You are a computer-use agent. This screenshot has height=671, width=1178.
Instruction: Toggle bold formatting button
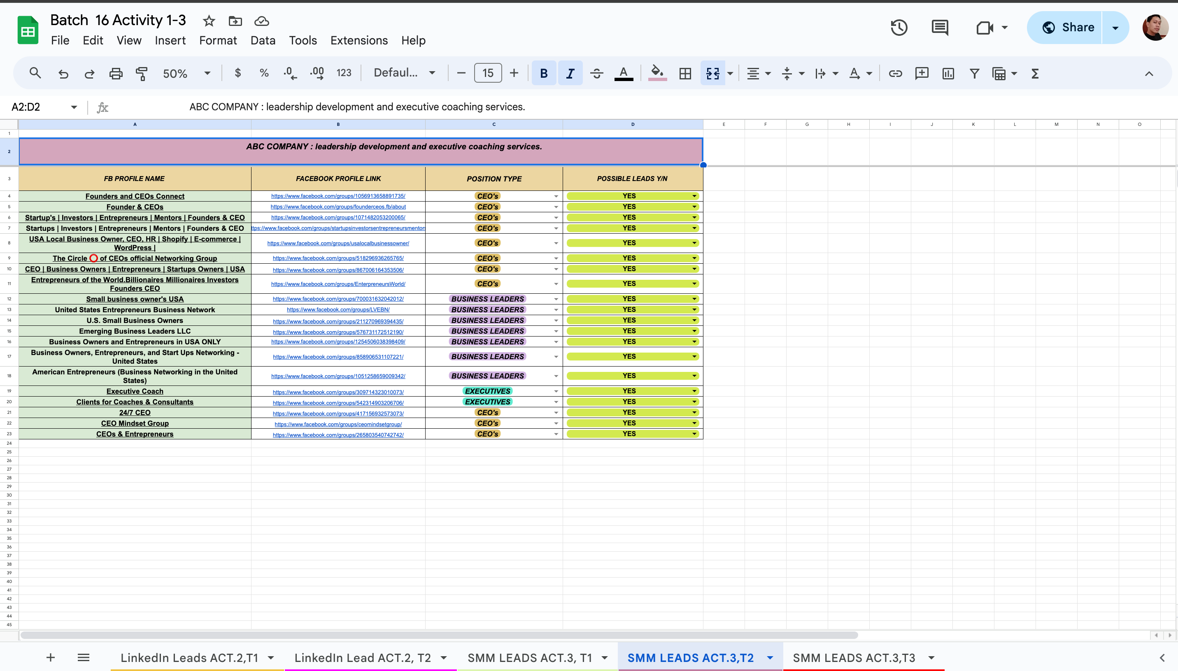544,73
